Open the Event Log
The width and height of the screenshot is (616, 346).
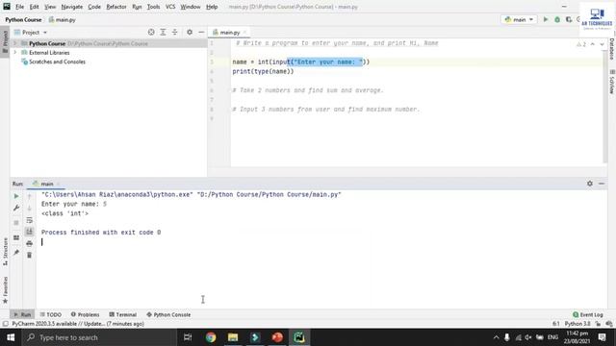coord(588,314)
